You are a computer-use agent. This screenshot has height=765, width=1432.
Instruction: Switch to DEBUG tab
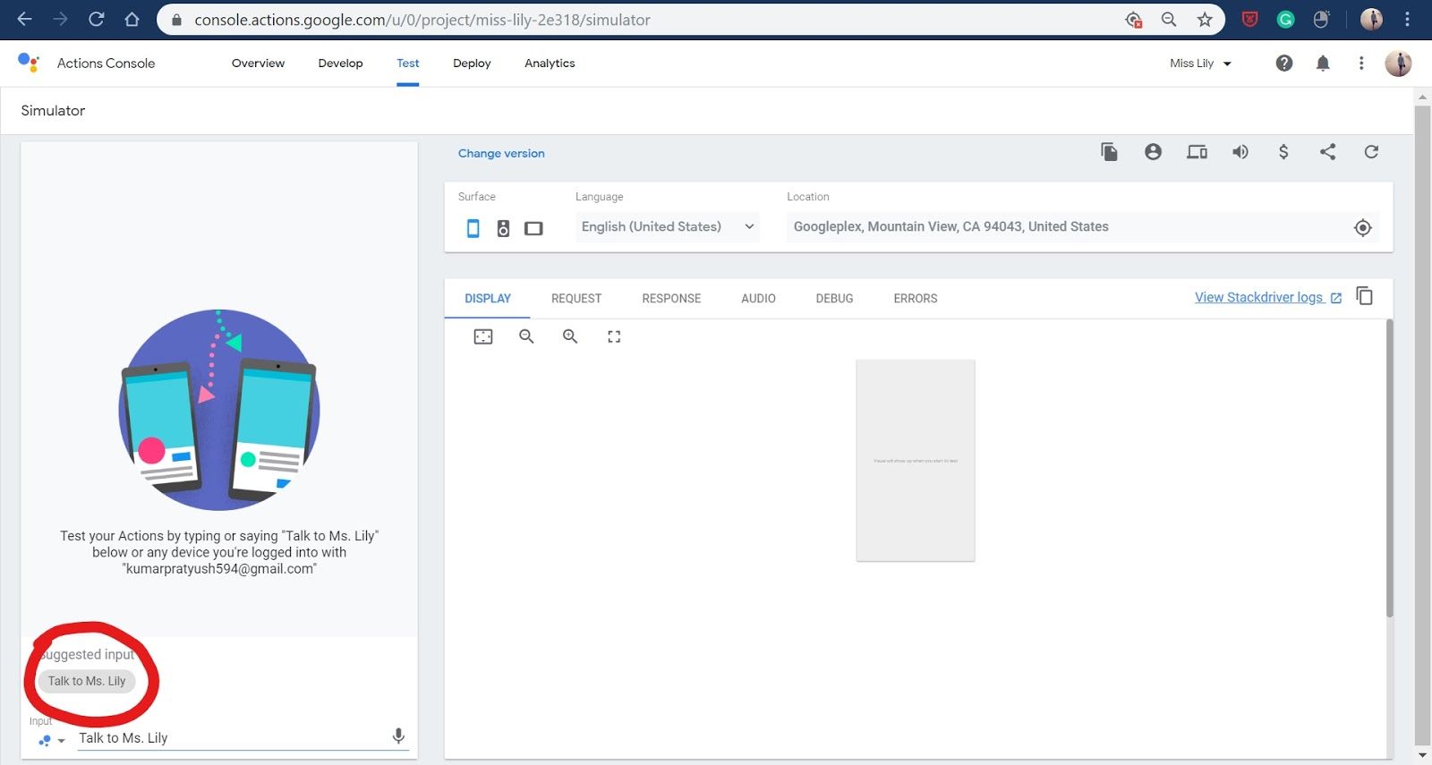coord(834,299)
